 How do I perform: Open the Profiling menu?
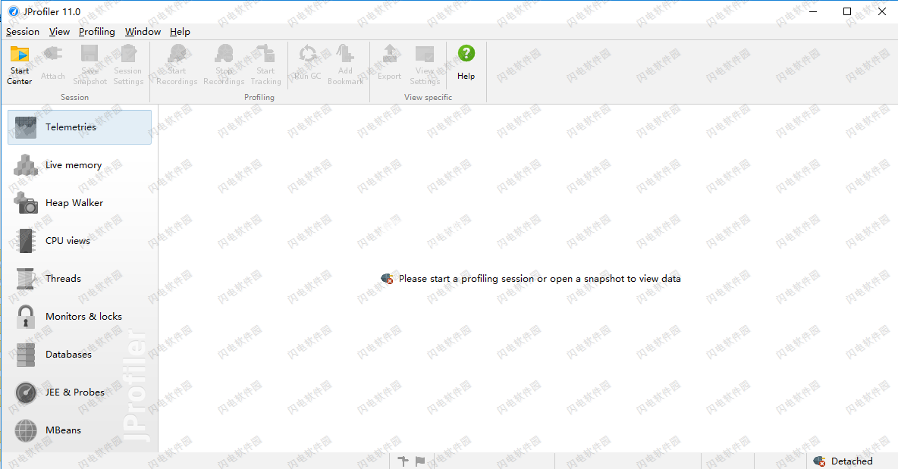(x=97, y=32)
